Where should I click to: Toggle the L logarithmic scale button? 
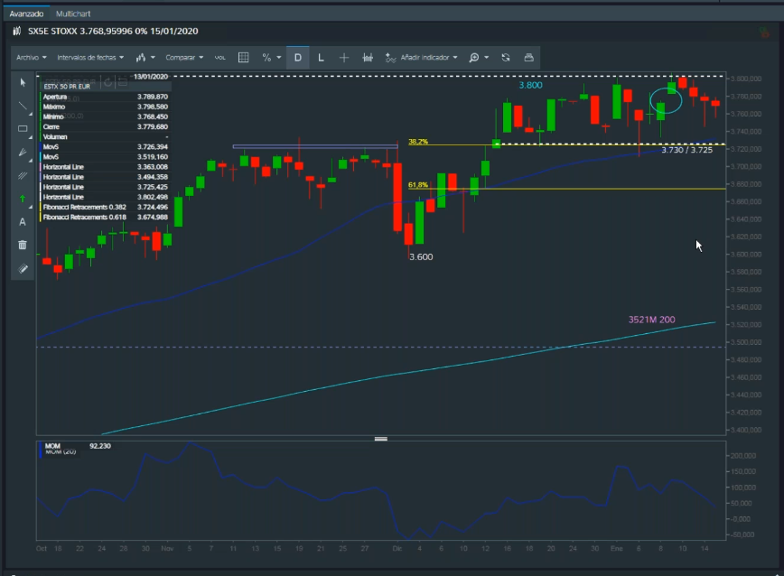[x=321, y=57]
